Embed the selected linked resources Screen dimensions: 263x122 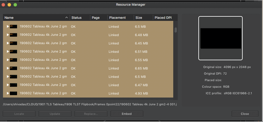click(x=127, y=114)
